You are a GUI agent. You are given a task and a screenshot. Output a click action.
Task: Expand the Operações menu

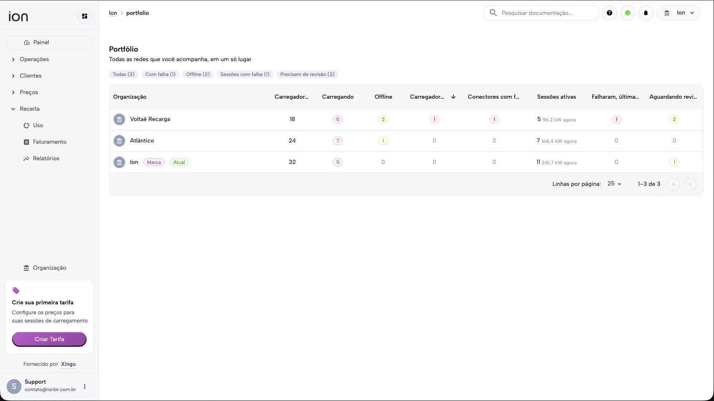coord(49,59)
